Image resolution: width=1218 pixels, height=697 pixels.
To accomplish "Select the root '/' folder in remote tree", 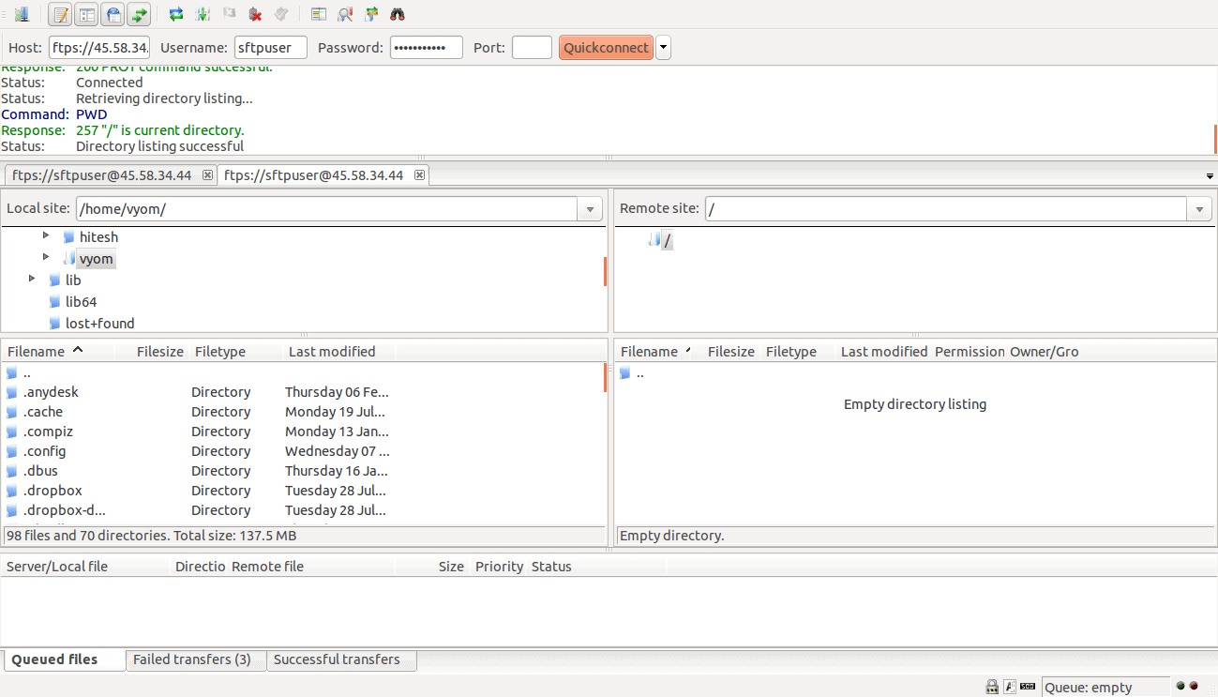I will point(667,241).
